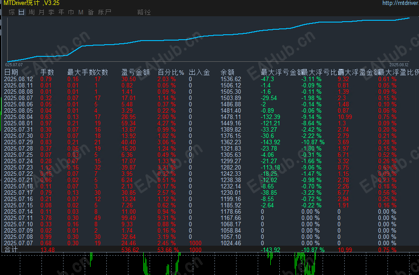The height and width of the screenshot is (275, 419).
Task: Click percentage value 4.27 %
Action: pos(167,124)
